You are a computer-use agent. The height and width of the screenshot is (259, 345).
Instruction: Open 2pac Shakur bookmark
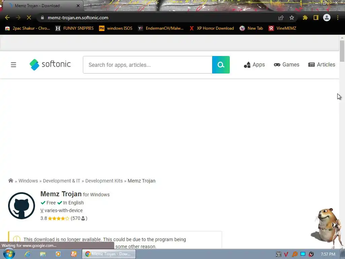28,28
